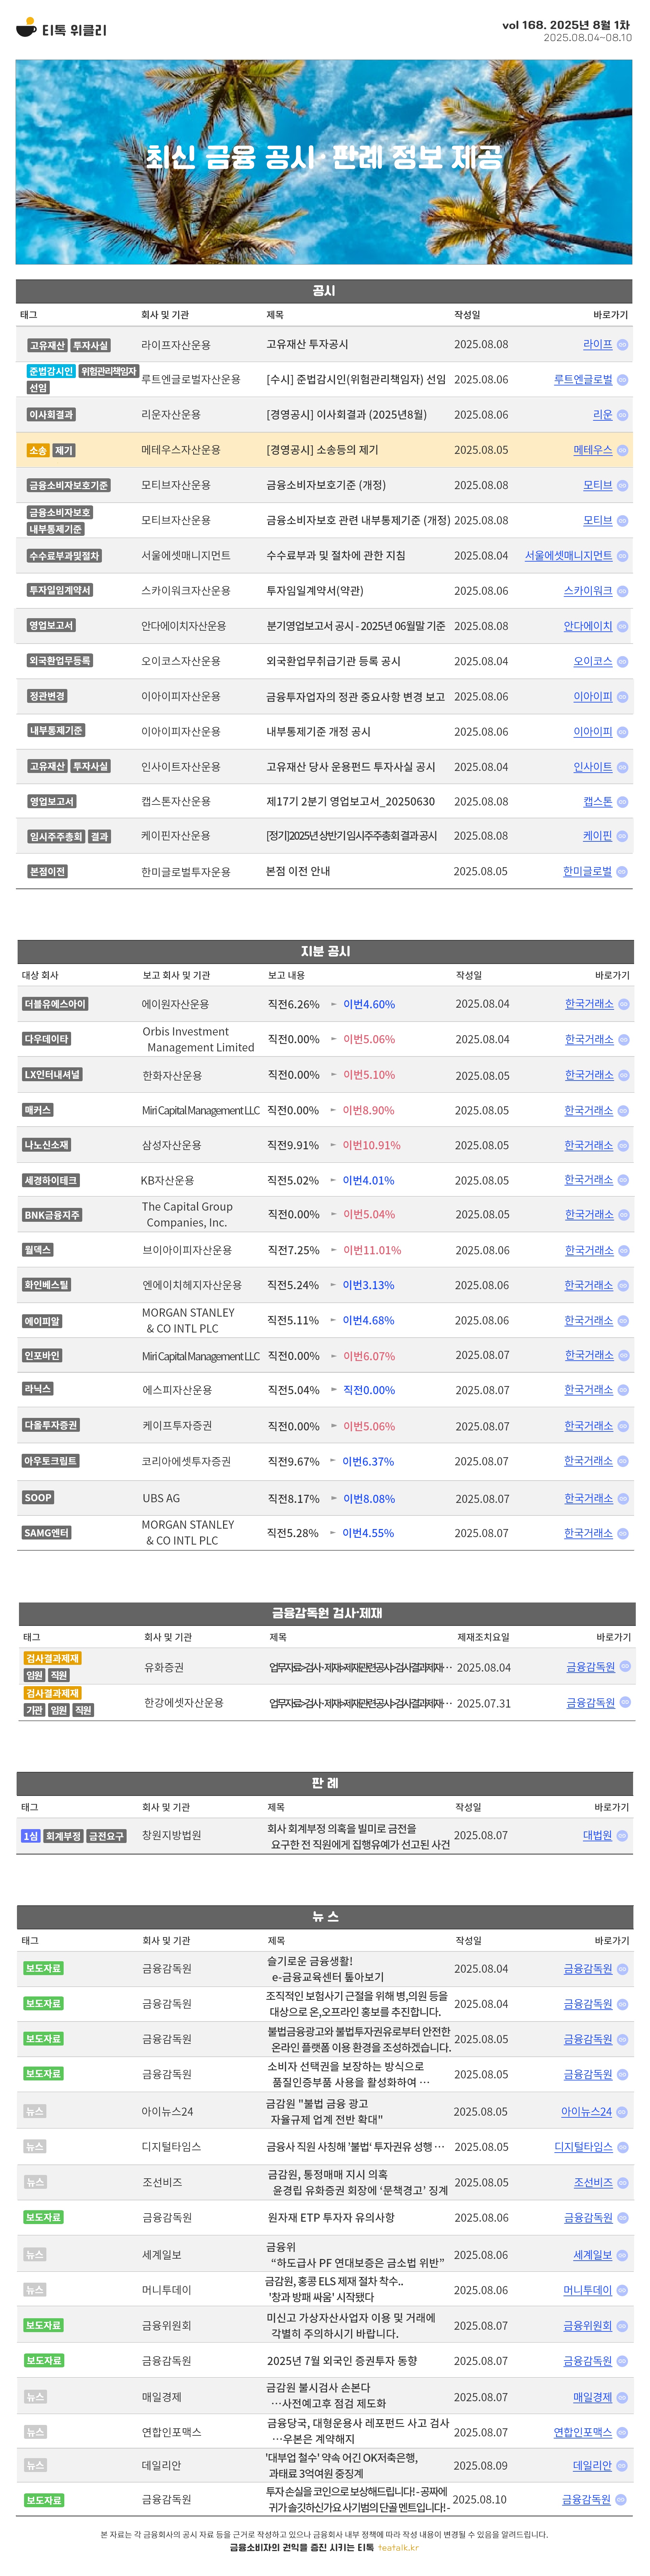Viewport: 650px width, 2576px height.
Task: Click 이번11.01% value in 휠덱스 row
Action: 372,1250
